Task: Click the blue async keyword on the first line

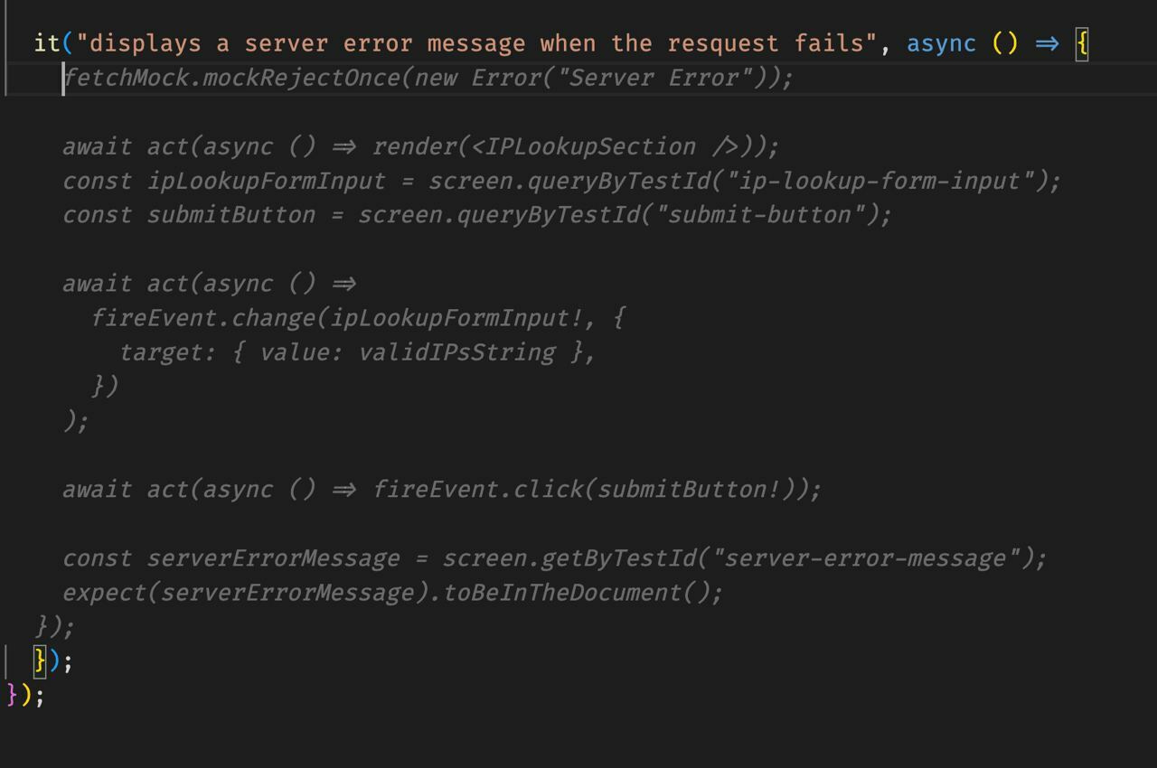Action: pos(941,43)
